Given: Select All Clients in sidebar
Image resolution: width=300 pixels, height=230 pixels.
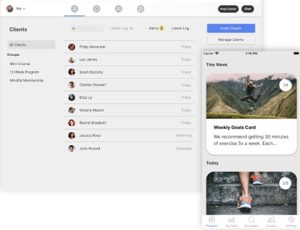Looking at the screenshot, I should 31,45.
